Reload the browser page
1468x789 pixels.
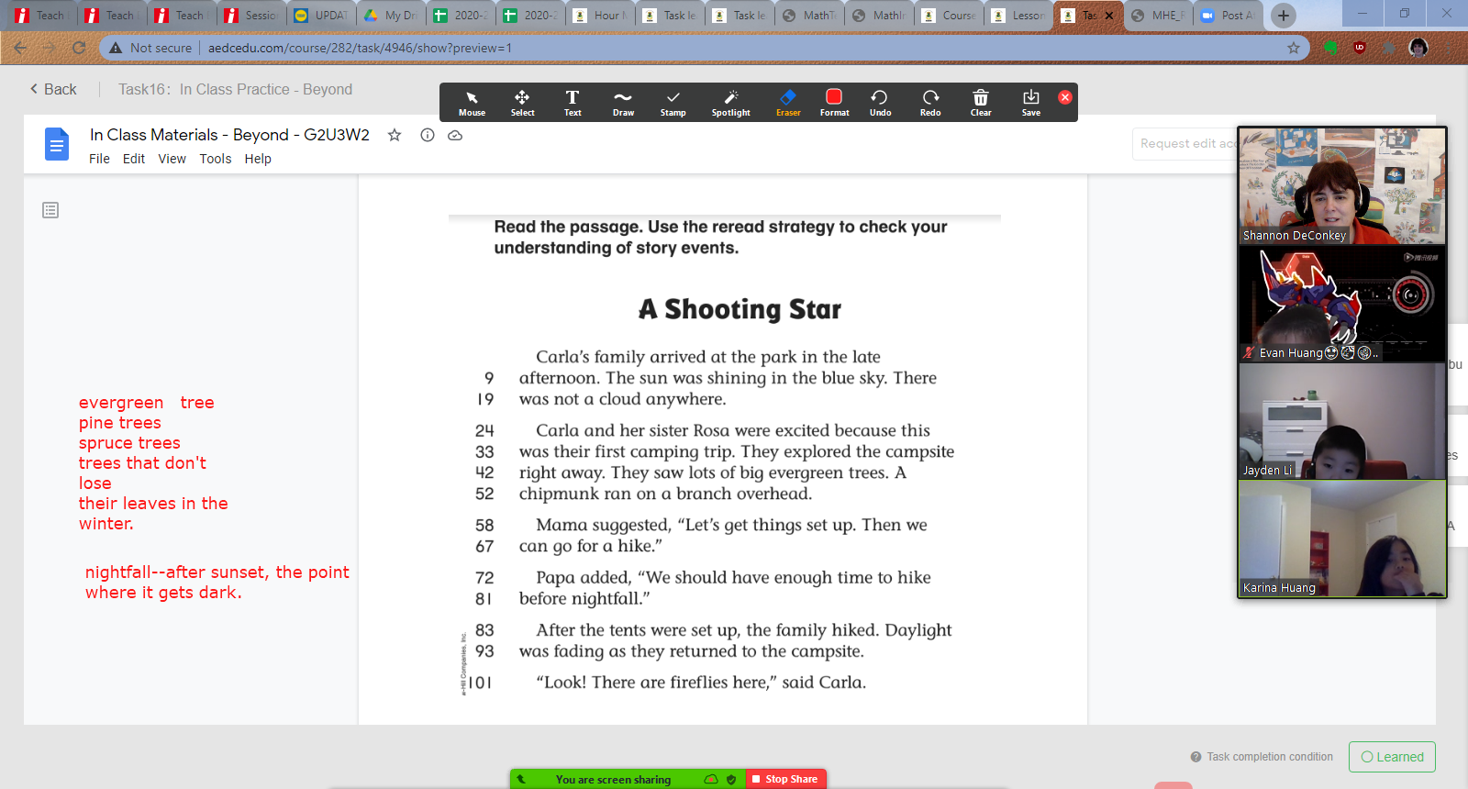(x=79, y=48)
